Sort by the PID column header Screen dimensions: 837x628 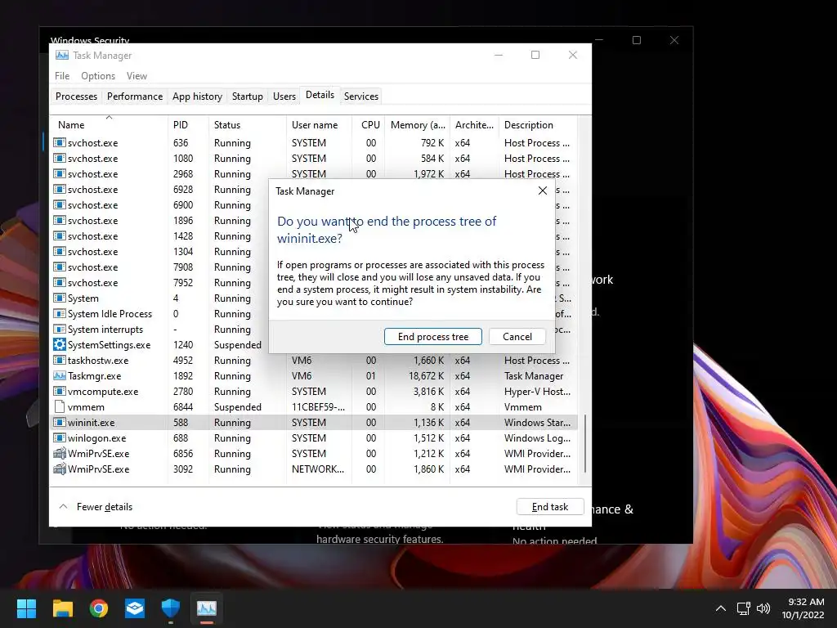click(188, 125)
